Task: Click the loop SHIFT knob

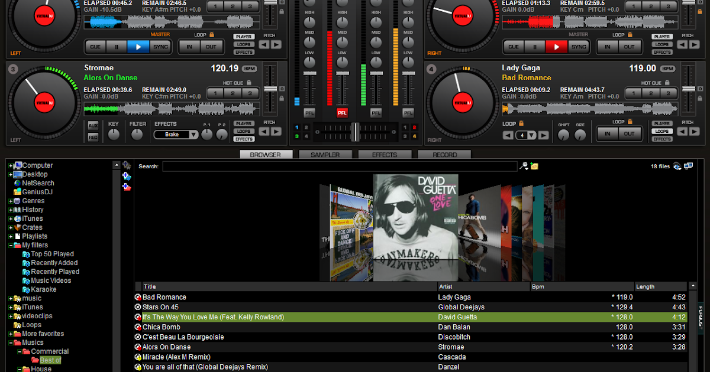Action: (x=564, y=135)
